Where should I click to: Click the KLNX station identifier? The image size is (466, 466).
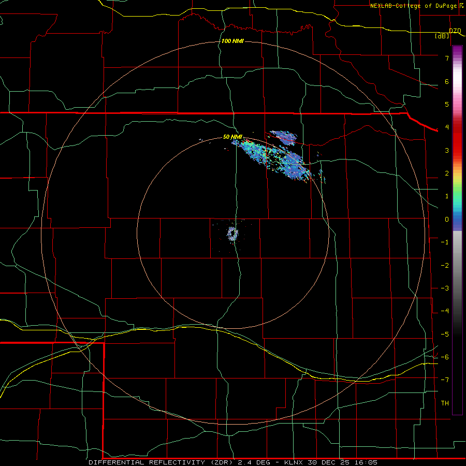click(294, 462)
